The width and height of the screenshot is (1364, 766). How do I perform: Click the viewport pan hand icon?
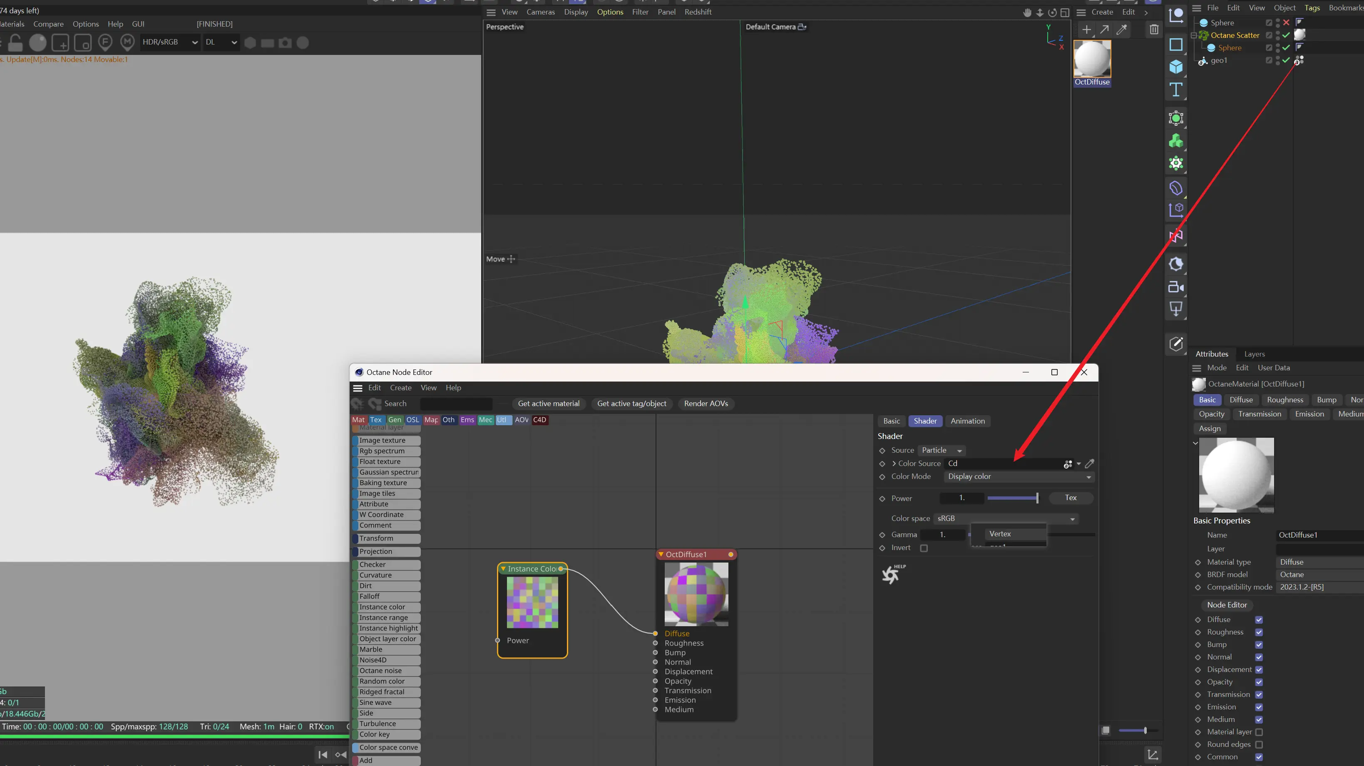(1027, 12)
